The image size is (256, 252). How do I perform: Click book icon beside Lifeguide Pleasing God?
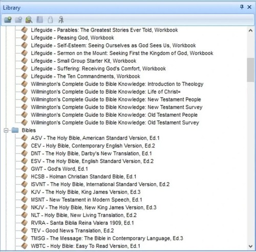(x=25, y=38)
